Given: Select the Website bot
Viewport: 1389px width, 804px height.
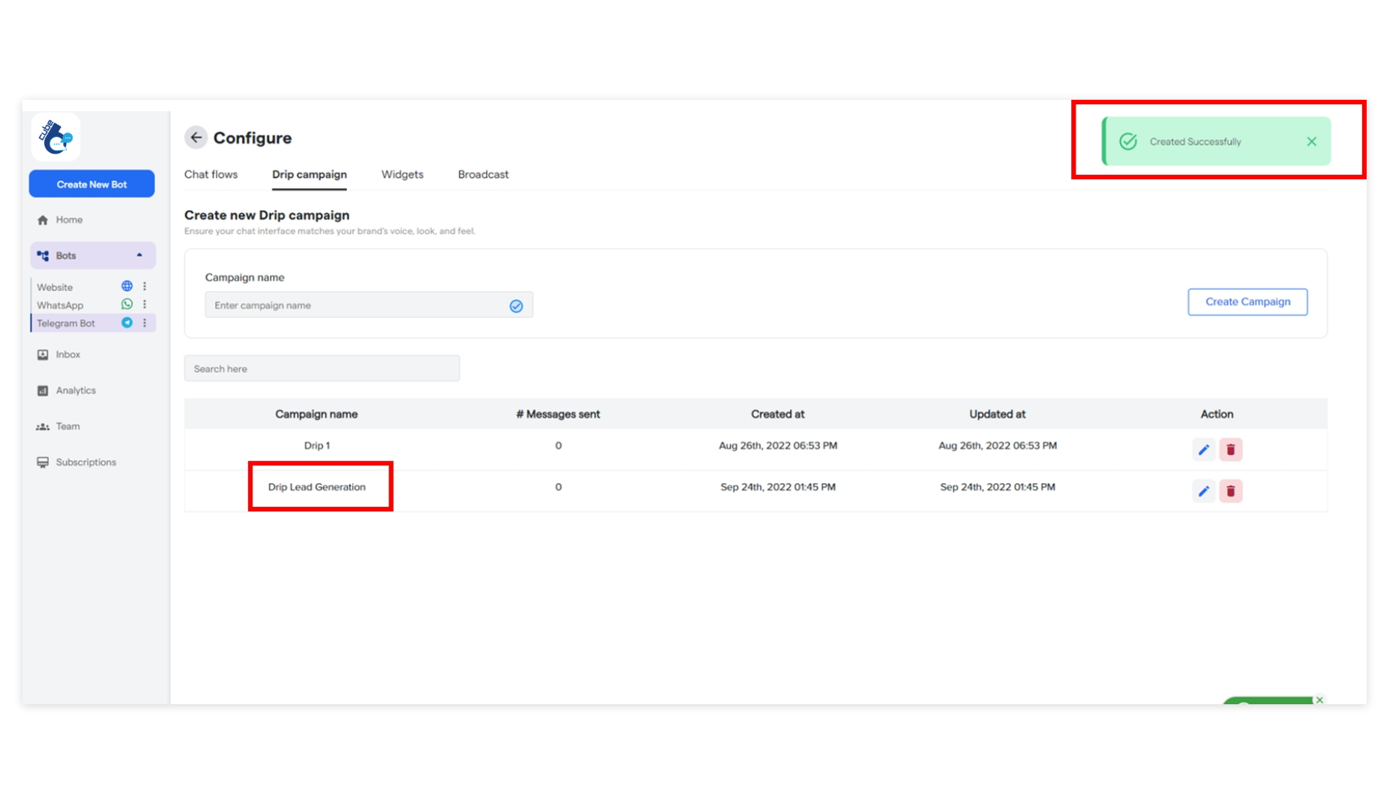Looking at the screenshot, I should point(55,287).
